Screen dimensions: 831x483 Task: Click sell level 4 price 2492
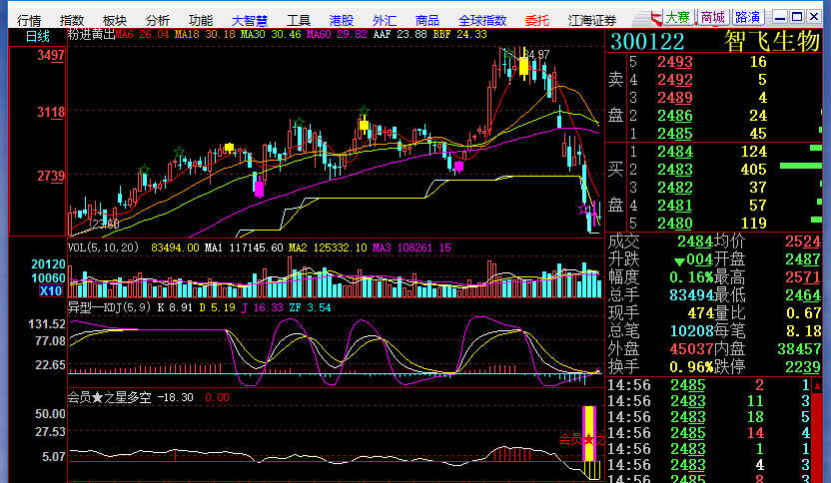click(x=674, y=80)
